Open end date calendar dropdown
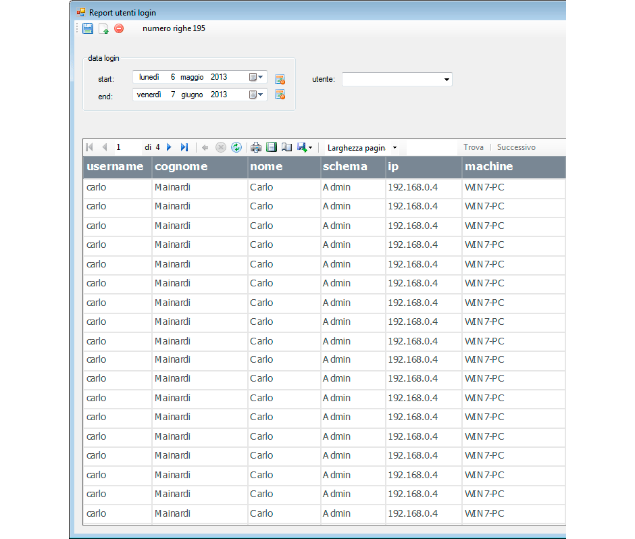 [x=256, y=95]
